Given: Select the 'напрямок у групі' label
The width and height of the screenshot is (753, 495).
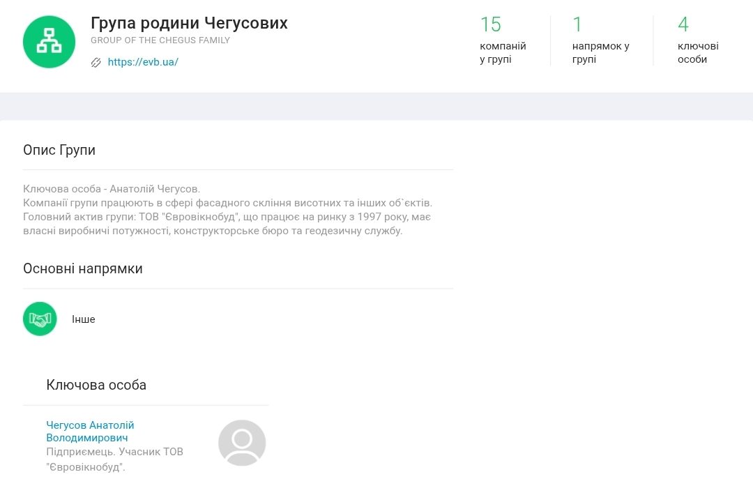Looking at the screenshot, I should tap(600, 53).
